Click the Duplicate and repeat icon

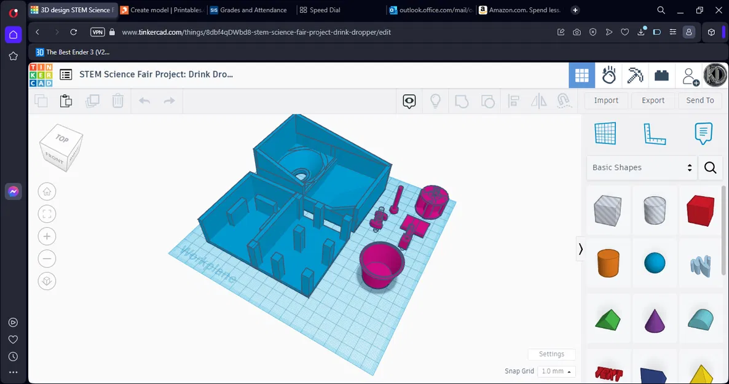coord(93,100)
